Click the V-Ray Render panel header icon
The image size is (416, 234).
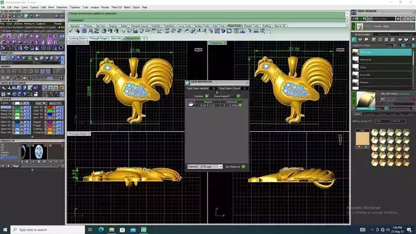click(x=354, y=12)
